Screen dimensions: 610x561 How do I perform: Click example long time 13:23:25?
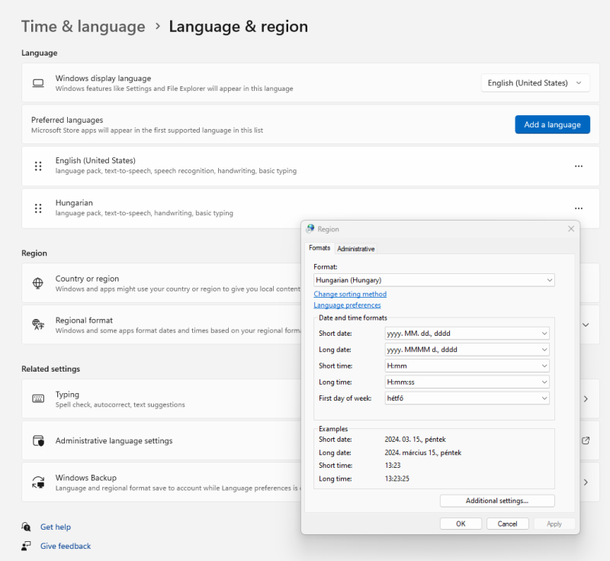click(396, 479)
